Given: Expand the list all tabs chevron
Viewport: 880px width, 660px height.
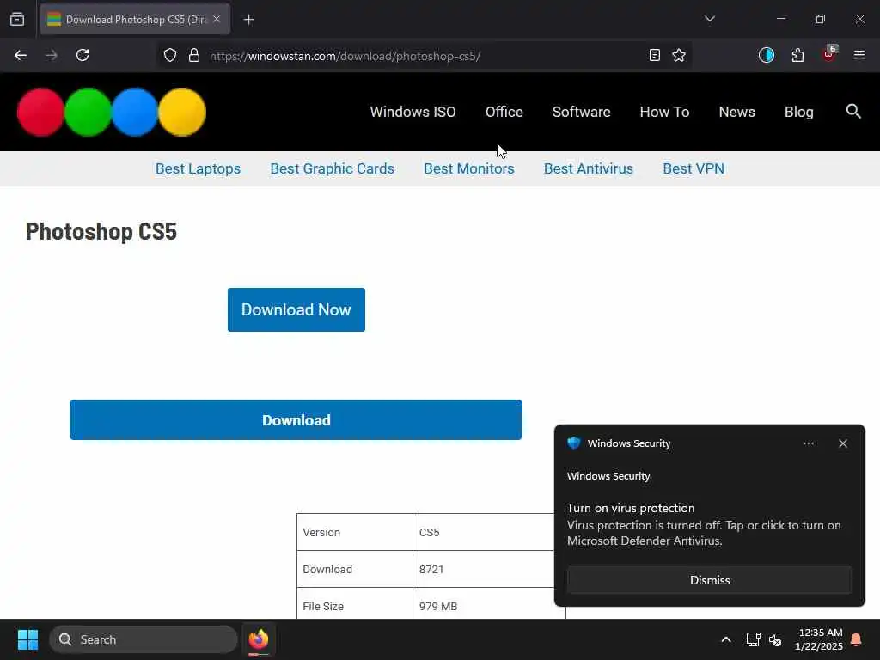Looking at the screenshot, I should click(709, 19).
